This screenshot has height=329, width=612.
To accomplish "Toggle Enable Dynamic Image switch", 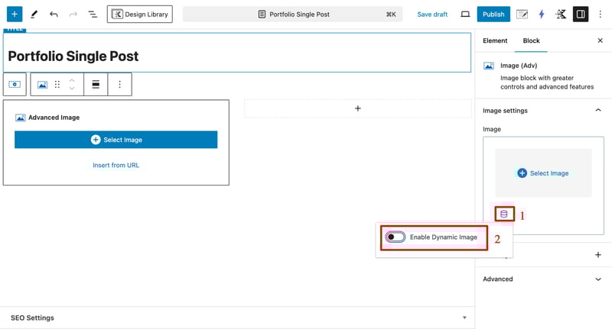I will click(396, 237).
